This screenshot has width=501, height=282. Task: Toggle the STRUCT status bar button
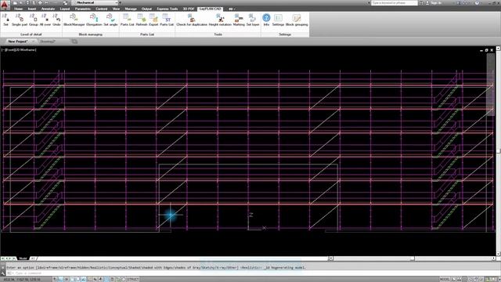(x=133, y=280)
